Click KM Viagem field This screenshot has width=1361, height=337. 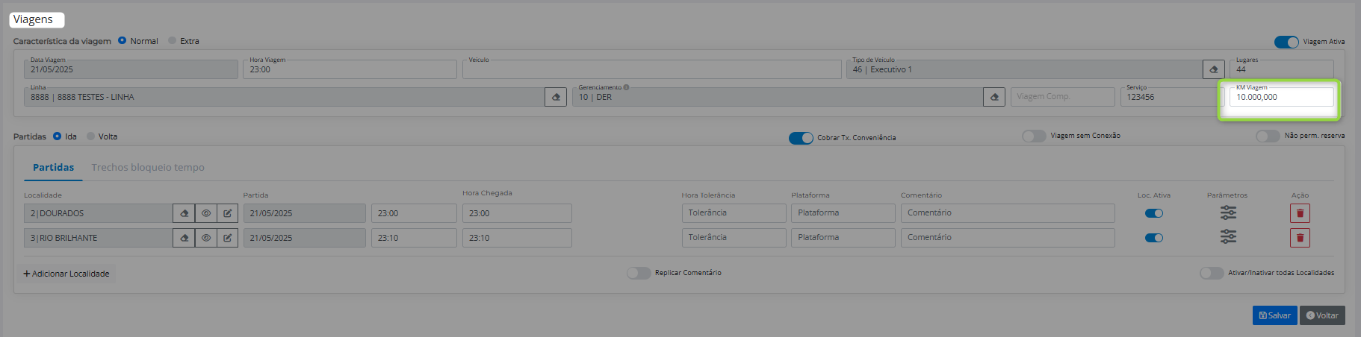(x=1281, y=97)
